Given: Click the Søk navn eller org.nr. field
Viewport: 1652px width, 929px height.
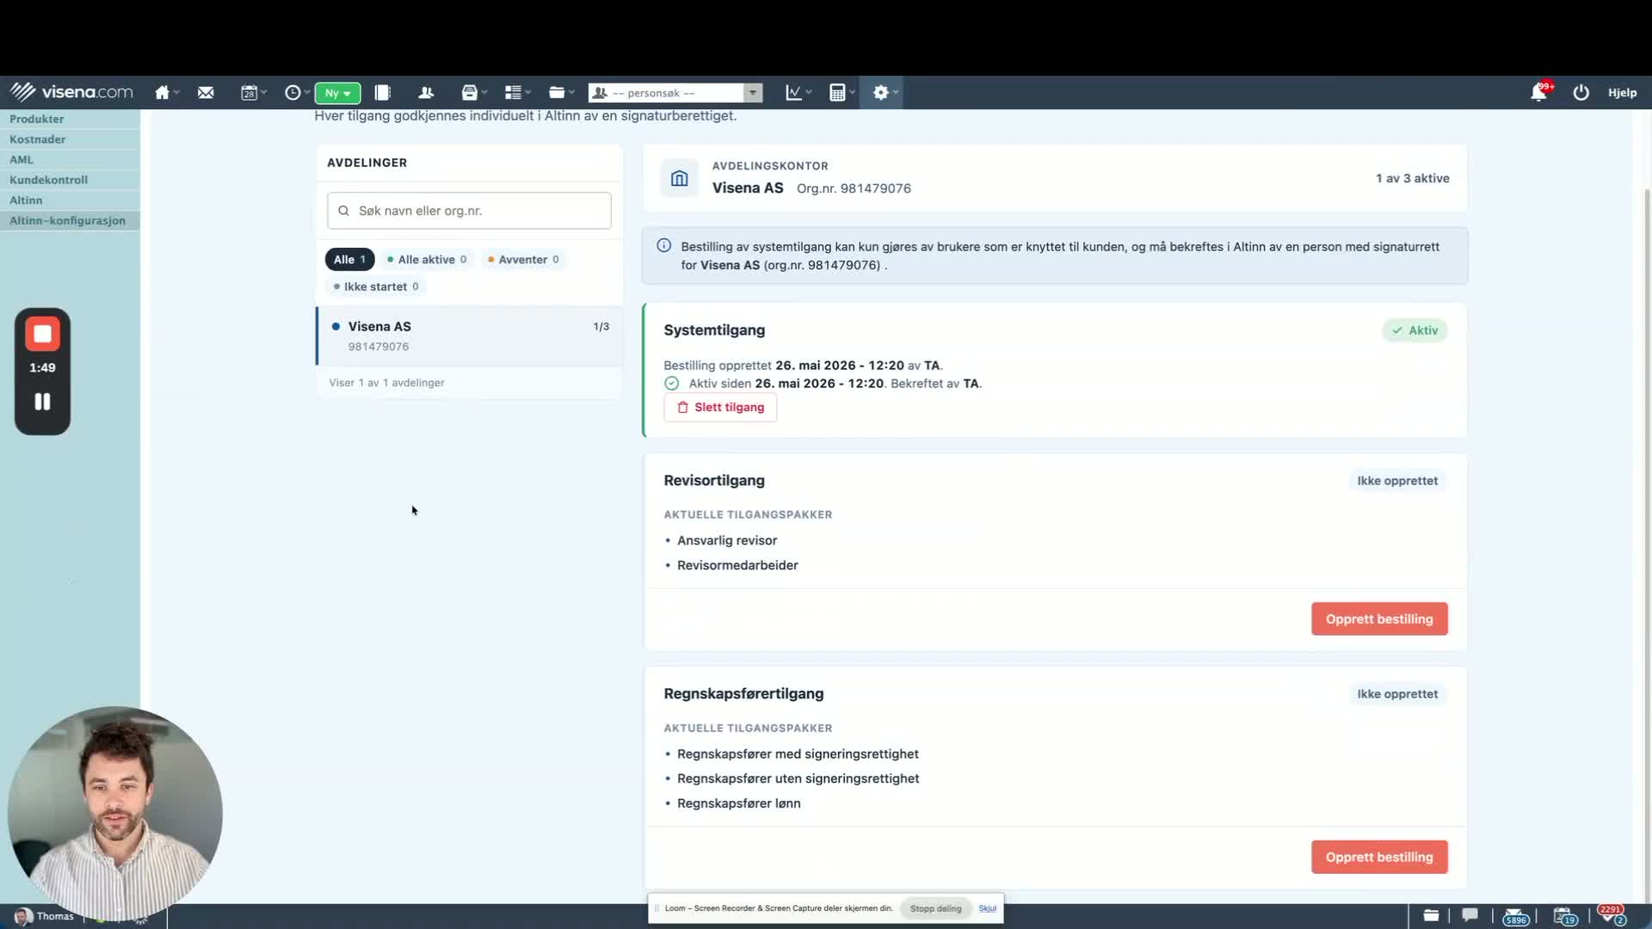Looking at the screenshot, I should [x=469, y=211].
